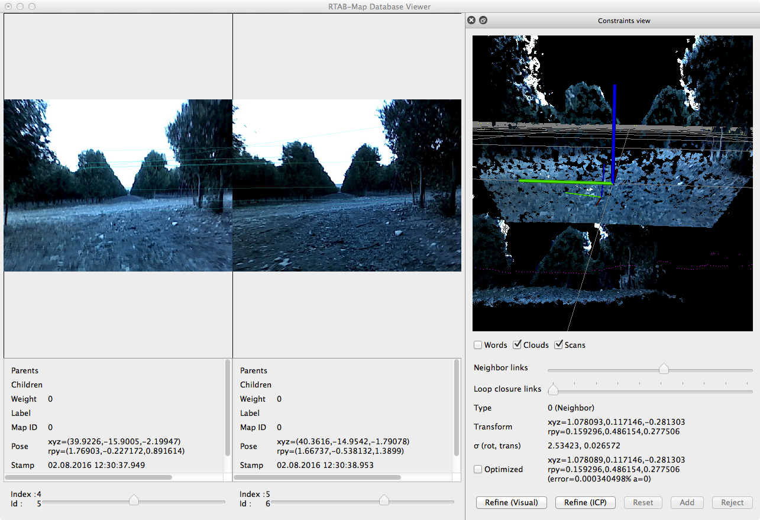Close the Constraints view panel

(471, 20)
